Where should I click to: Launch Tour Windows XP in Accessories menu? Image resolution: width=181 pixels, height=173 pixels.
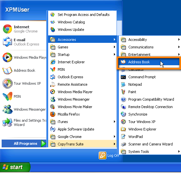click(150, 122)
